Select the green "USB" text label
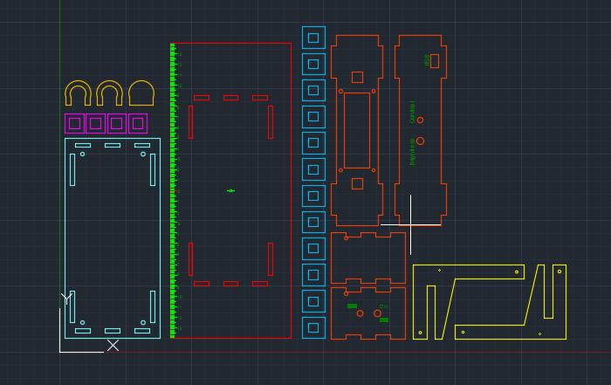This screenshot has height=385, width=611. 427,60
